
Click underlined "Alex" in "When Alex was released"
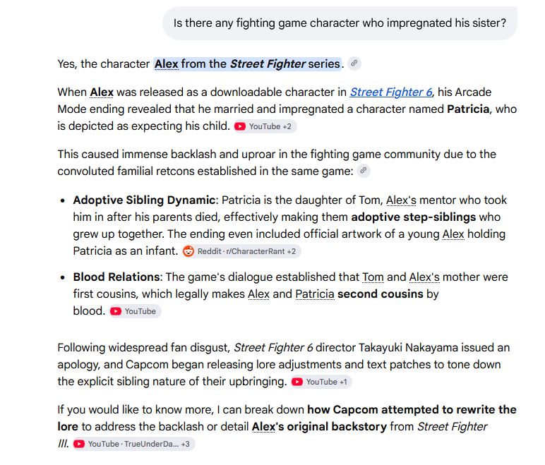(x=102, y=92)
